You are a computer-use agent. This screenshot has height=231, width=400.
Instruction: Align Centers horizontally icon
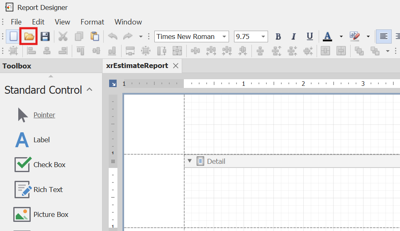pyautogui.click(x=47, y=51)
